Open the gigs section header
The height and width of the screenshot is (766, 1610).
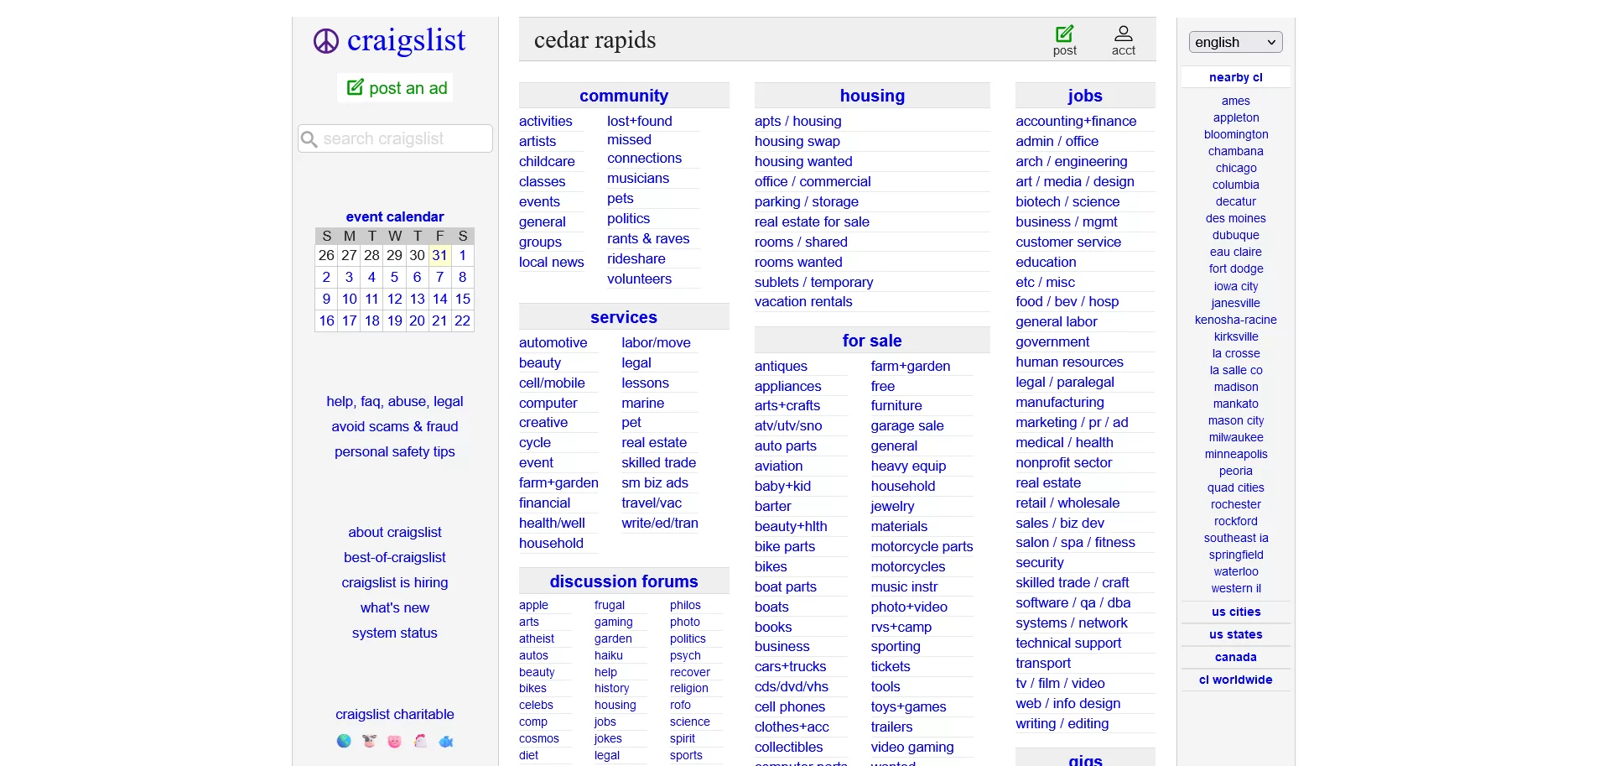tap(1085, 758)
